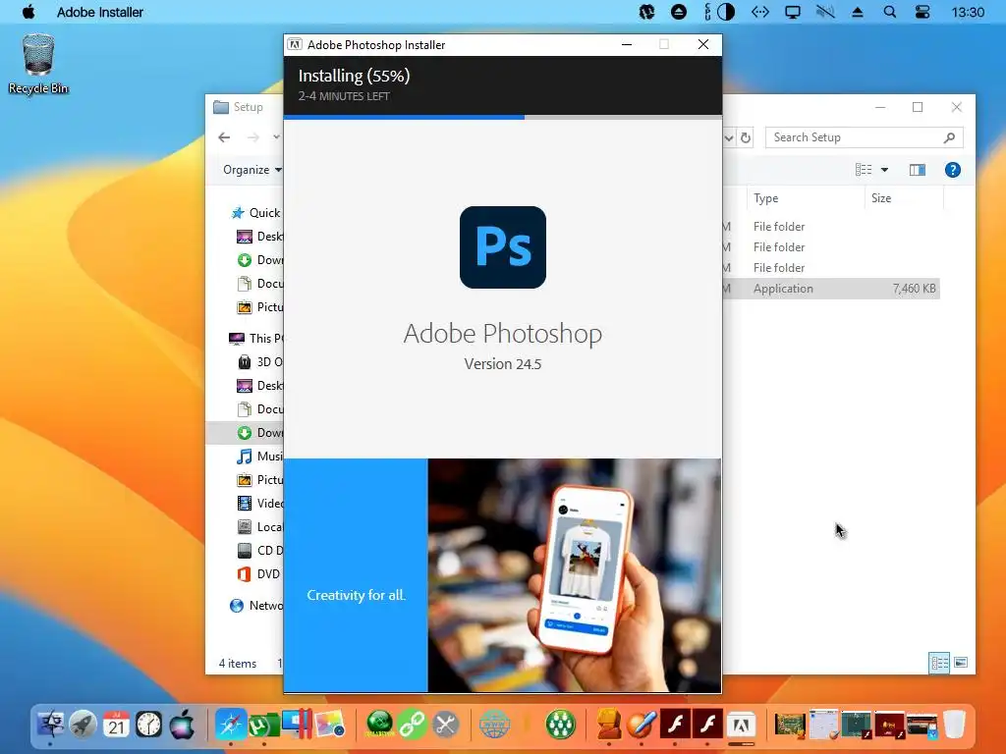The height and width of the screenshot is (754, 1006).
Task: Select the DVD drive in navigation pane
Action: click(258, 573)
